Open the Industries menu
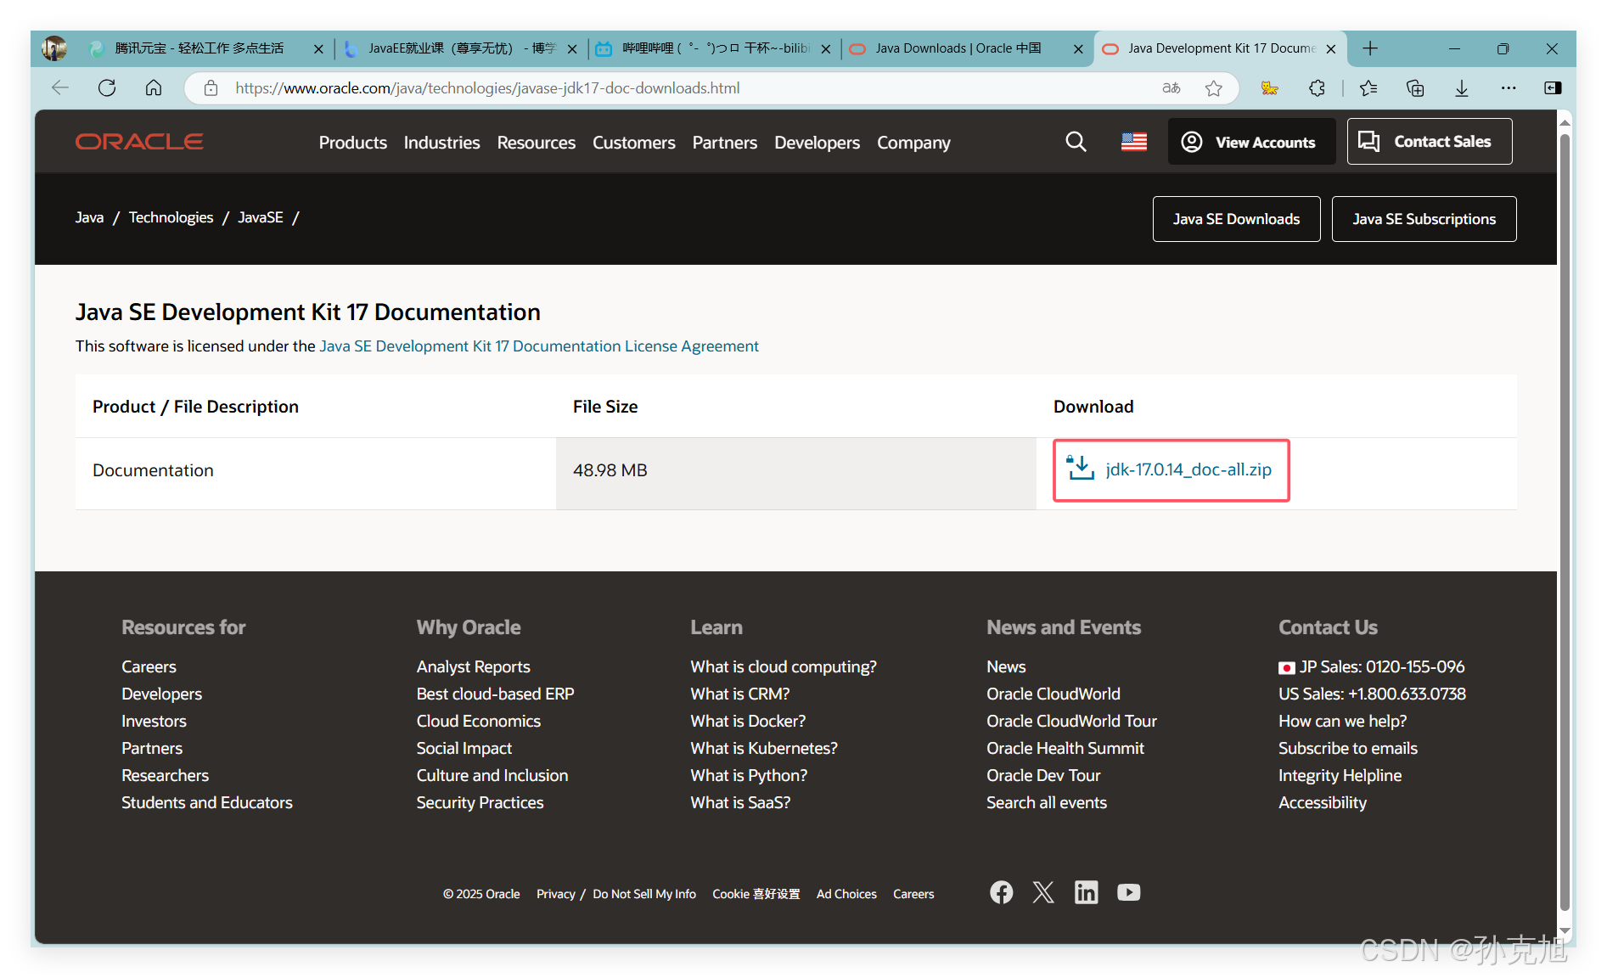 click(442, 143)
